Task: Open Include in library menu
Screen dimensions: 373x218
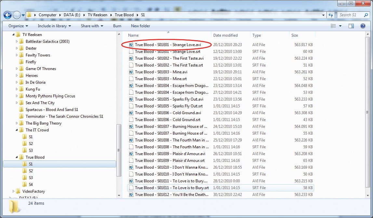Action: point(54,26)
